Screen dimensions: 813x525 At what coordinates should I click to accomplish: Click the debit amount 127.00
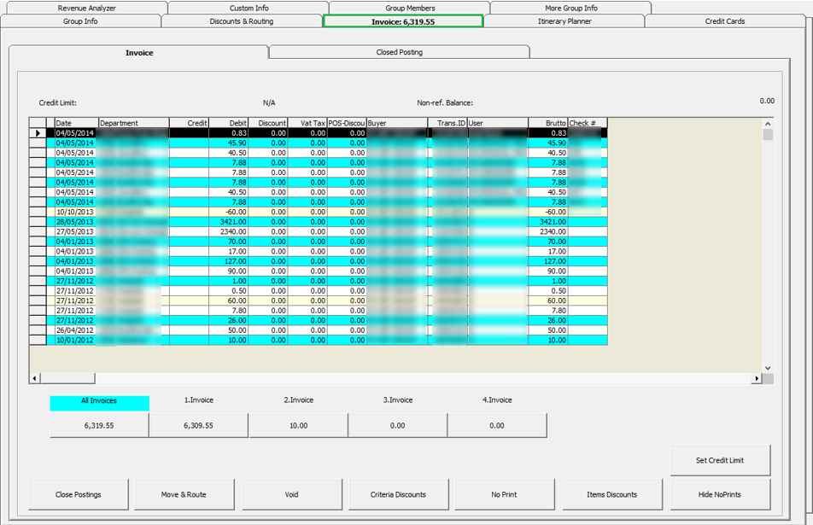[x=229, y=261]
